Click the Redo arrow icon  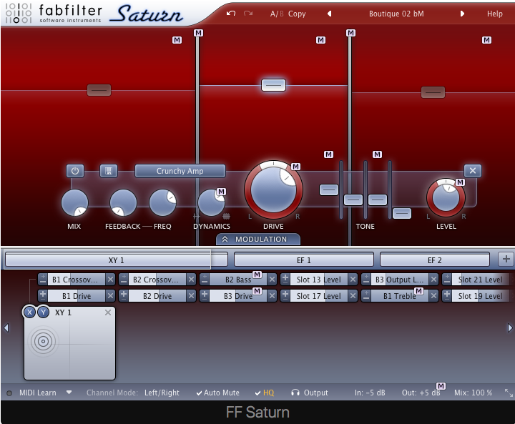248,14
